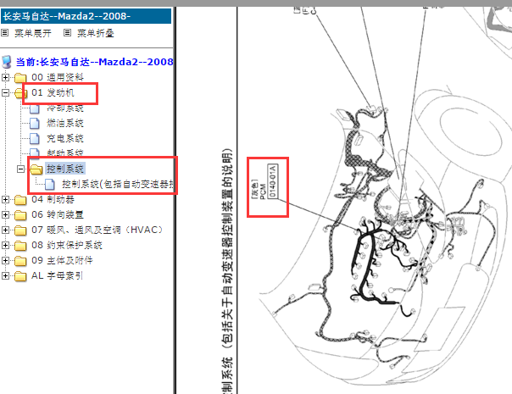512x394 pixels.
Task: Click the 燃油系统 document icon
Action: pyautogui.click(x=35, y=124)
